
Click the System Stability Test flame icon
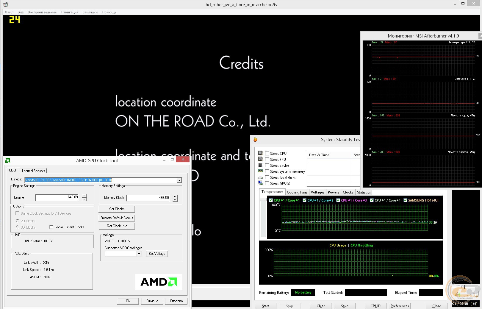(x=255, y=139)
